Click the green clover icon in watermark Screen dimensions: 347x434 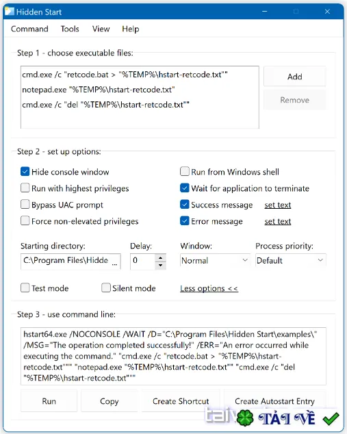tap(244, 418)
